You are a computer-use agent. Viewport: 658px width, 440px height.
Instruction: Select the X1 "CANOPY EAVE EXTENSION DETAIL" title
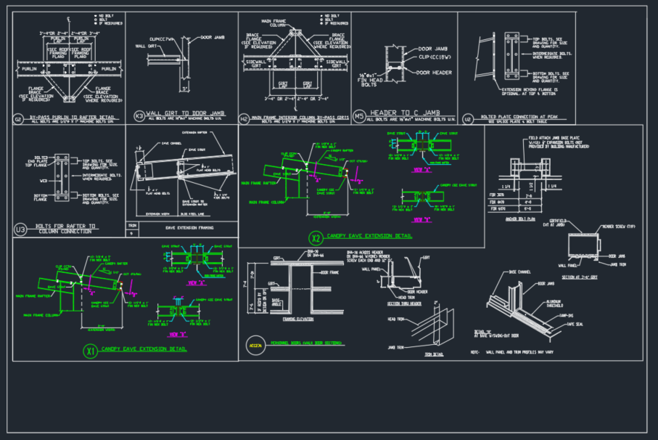click(144, 349)
